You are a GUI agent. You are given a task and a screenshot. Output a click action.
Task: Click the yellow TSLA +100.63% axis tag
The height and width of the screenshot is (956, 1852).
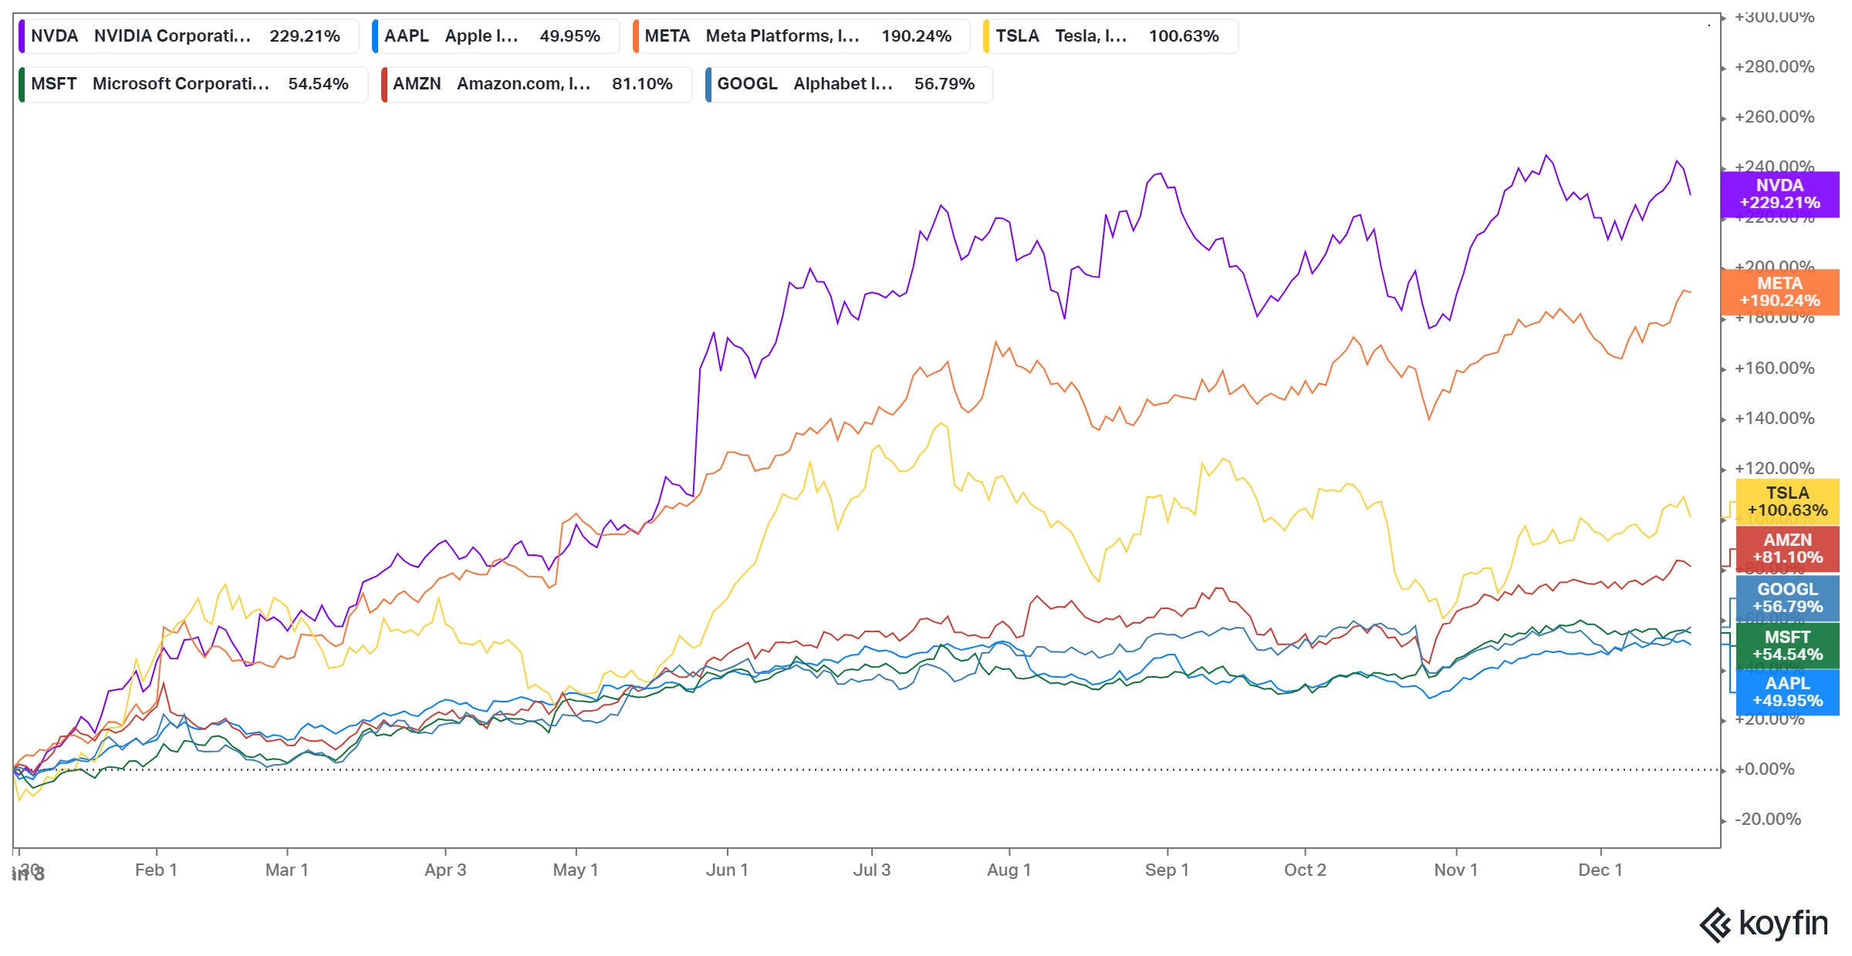tap(1787, 502)
